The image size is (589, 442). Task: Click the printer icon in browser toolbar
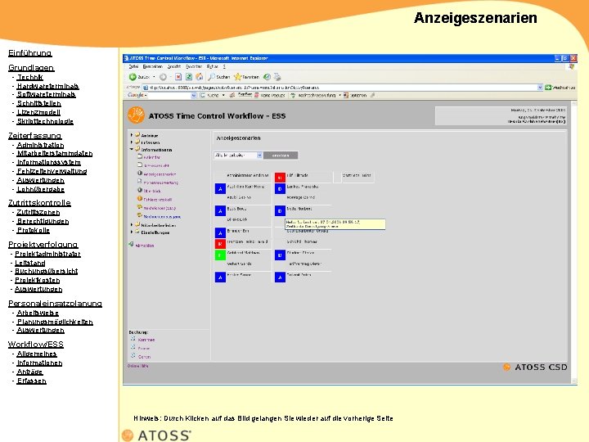277,77
